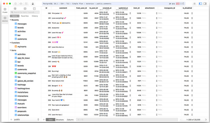Open interactions table in Items
This screenshot has width=210, height=123.
click(x=23, y=96)
